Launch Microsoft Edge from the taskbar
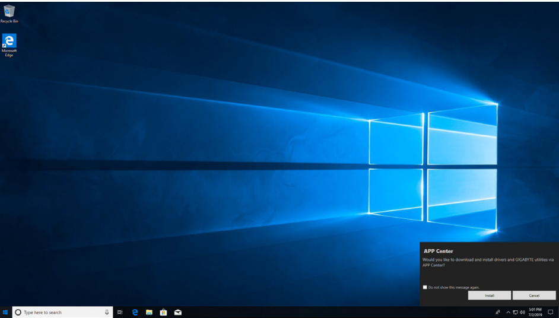The width and height of the screenshot is (559, 318). coord(135,312)
